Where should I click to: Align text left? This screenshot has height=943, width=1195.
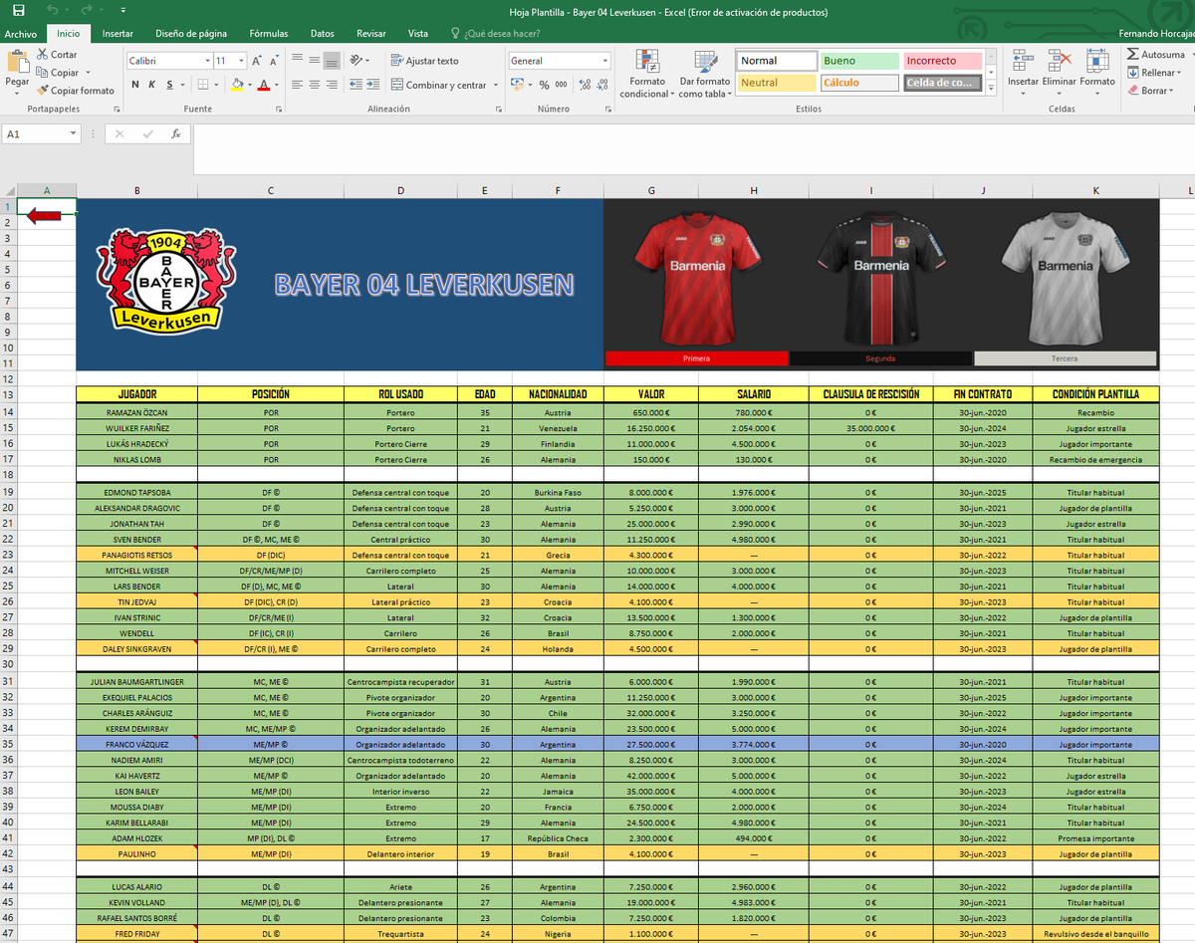point(299,85)
